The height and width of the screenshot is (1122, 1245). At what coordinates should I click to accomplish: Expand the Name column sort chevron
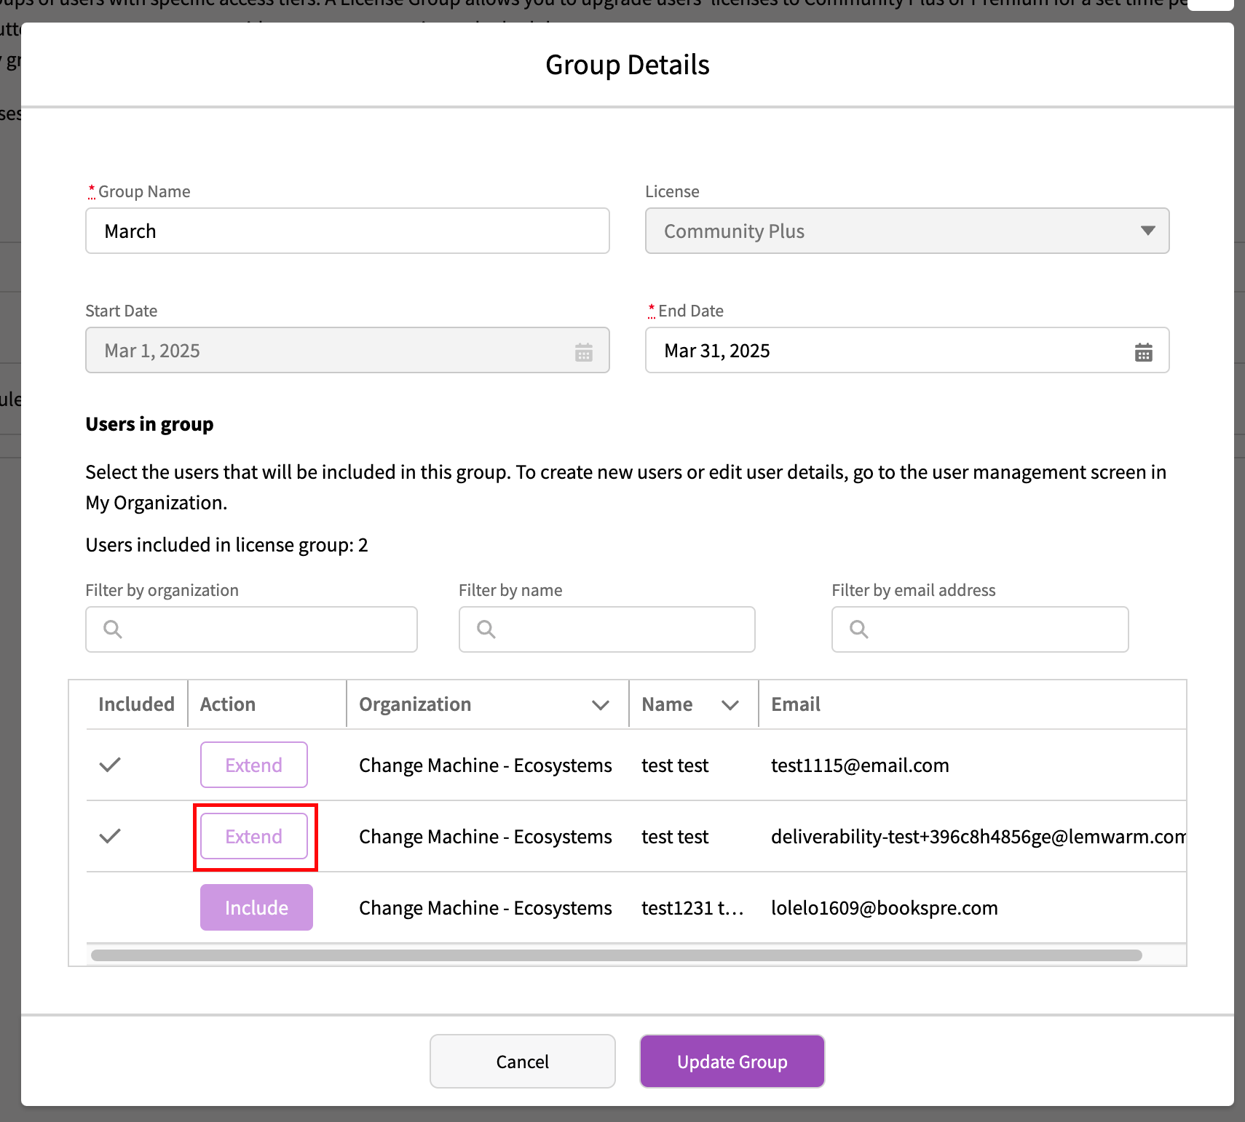pos(730,705)
